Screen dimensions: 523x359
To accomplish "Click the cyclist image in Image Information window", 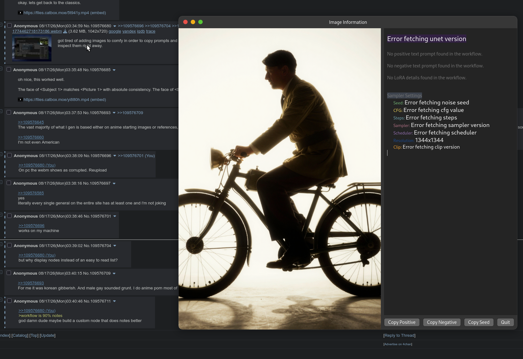I will tap(280, 179).
